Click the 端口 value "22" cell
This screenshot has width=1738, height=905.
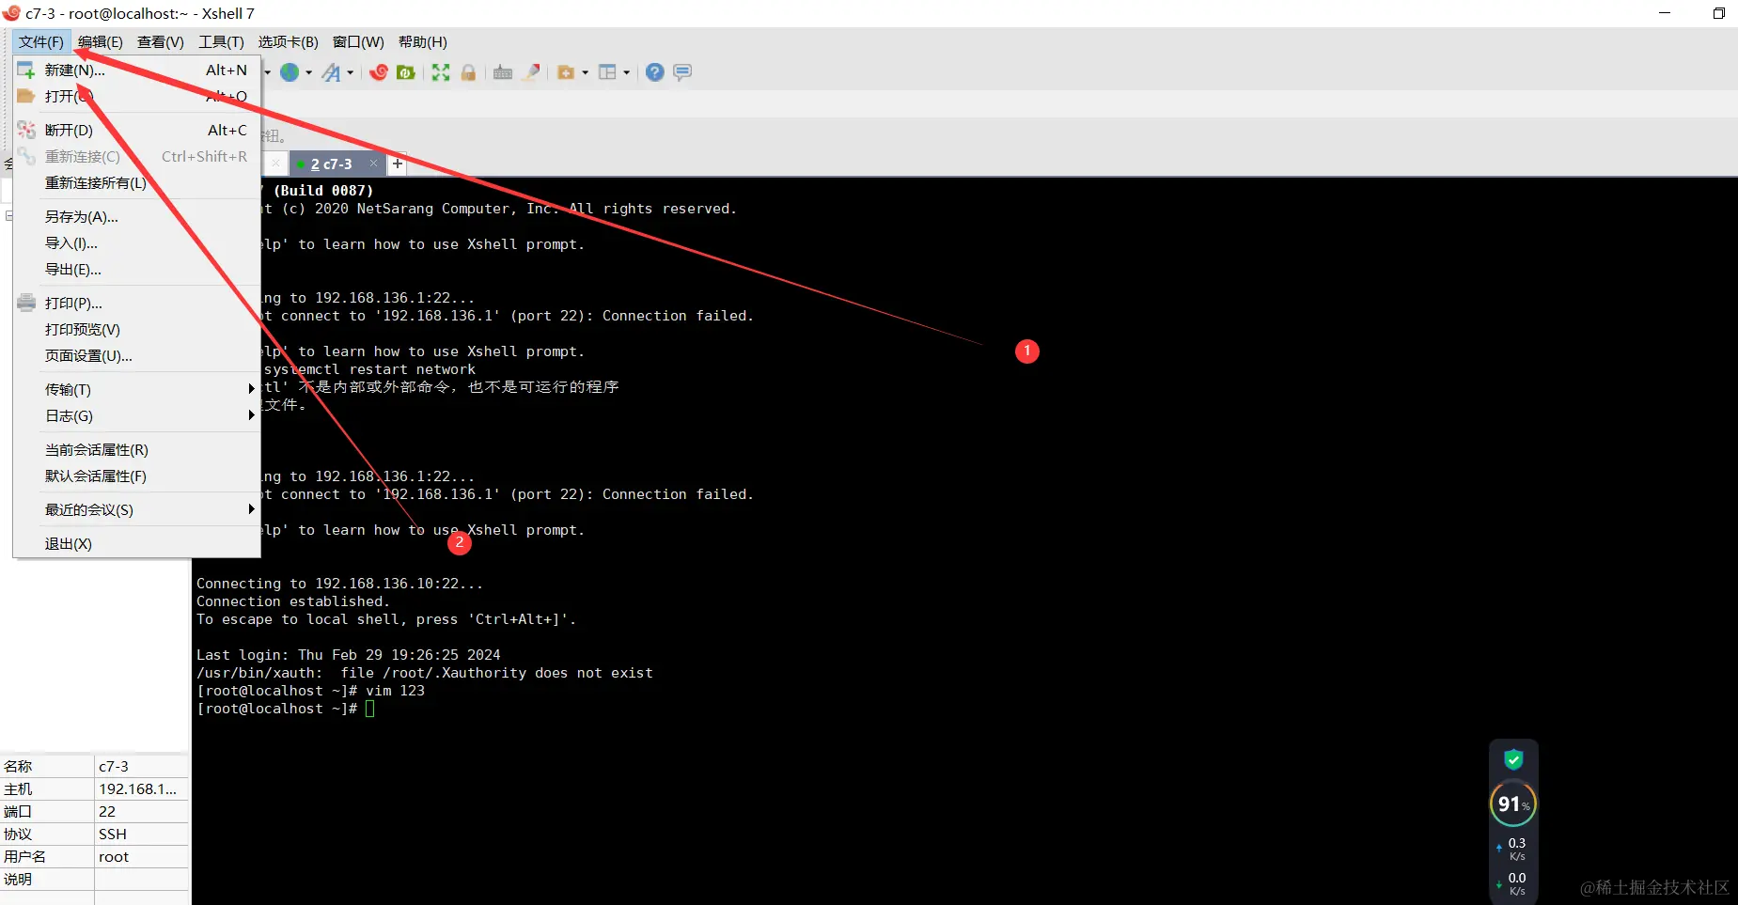tap(141, 812)
